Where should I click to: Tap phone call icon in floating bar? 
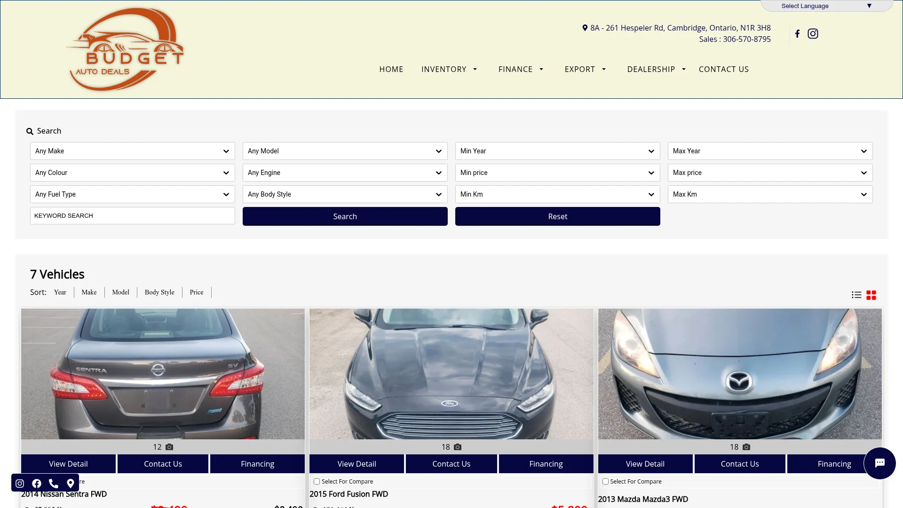[x=54, y=483]
